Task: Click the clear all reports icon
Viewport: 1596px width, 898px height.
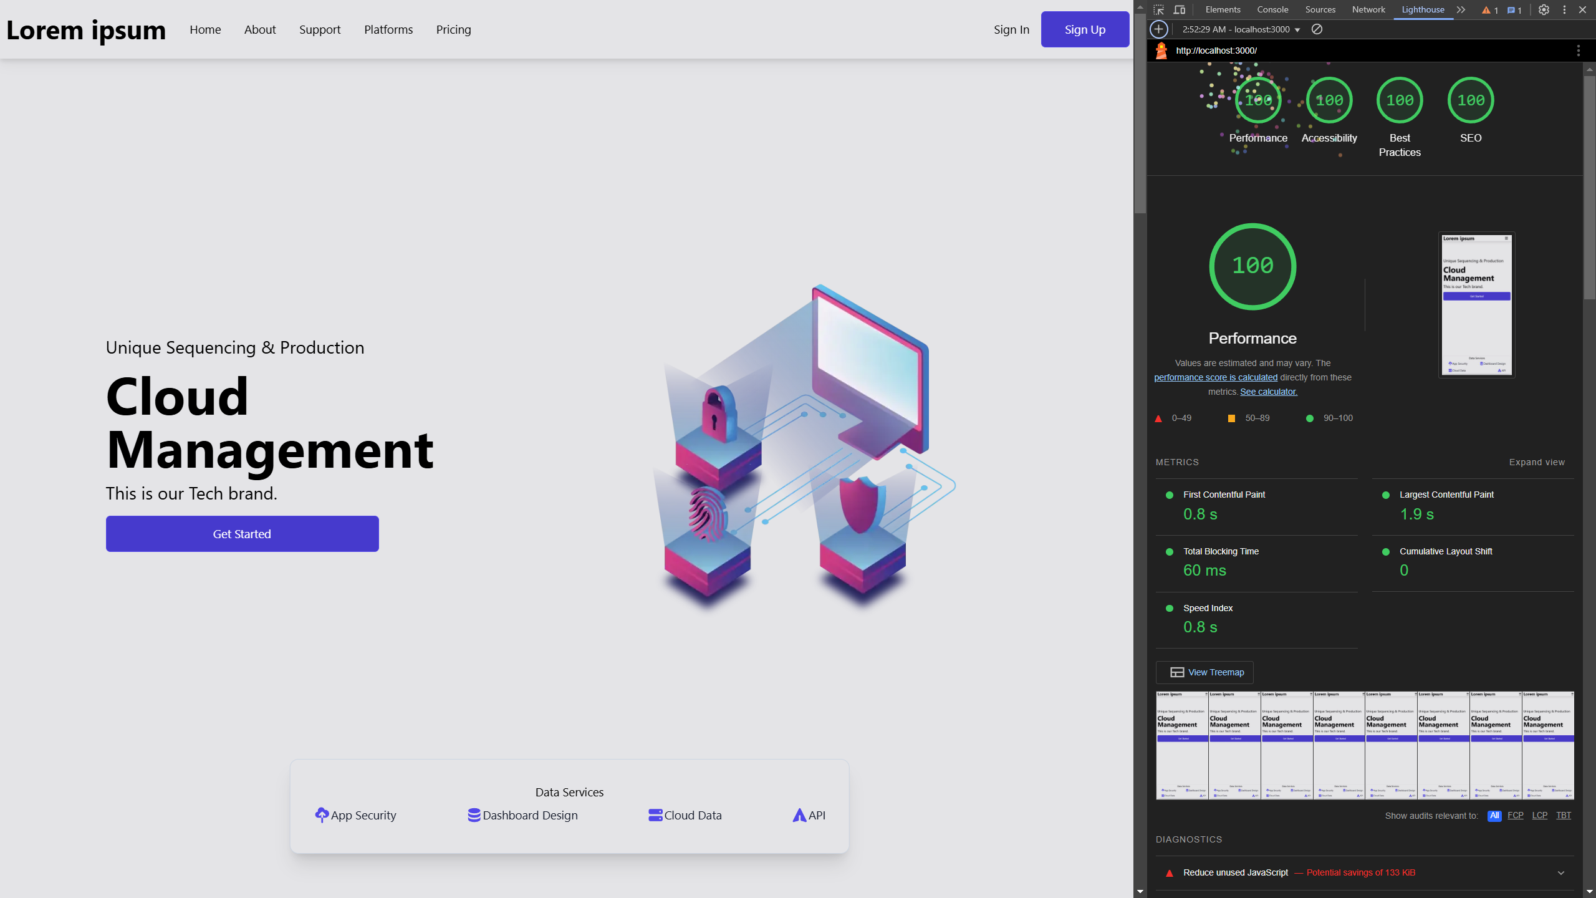Action: coord(1317,29)
